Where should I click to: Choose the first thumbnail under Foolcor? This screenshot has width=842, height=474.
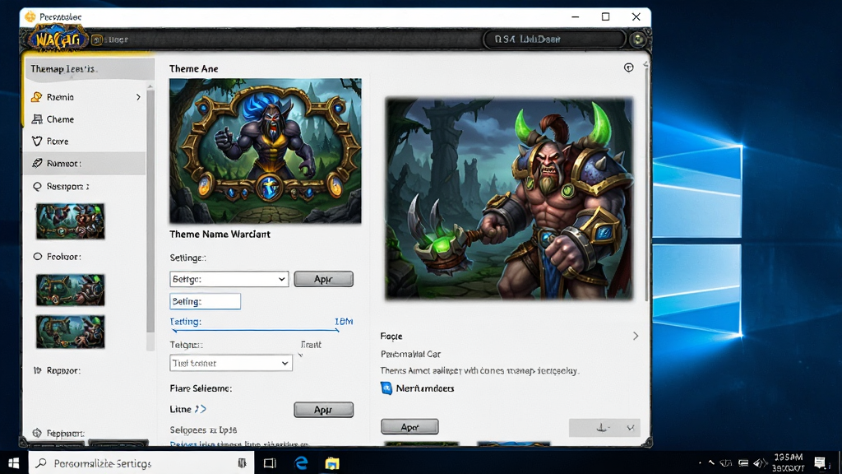tap(71, 290)
